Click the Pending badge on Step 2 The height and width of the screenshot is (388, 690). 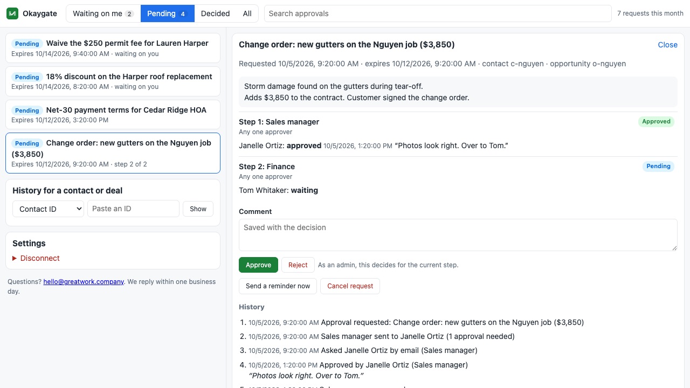658,167
